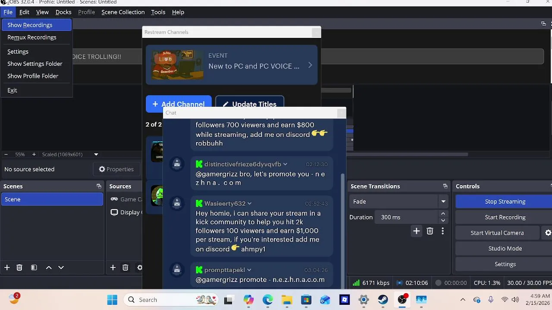The image size is (552, 310).
Task: Select Show Recordings in File menu
Action: click(x=37, y=25)
